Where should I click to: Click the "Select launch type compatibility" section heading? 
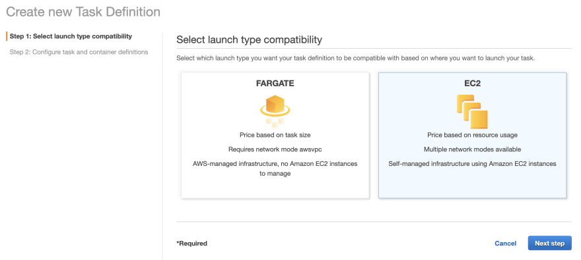click(x=249, y=40)
